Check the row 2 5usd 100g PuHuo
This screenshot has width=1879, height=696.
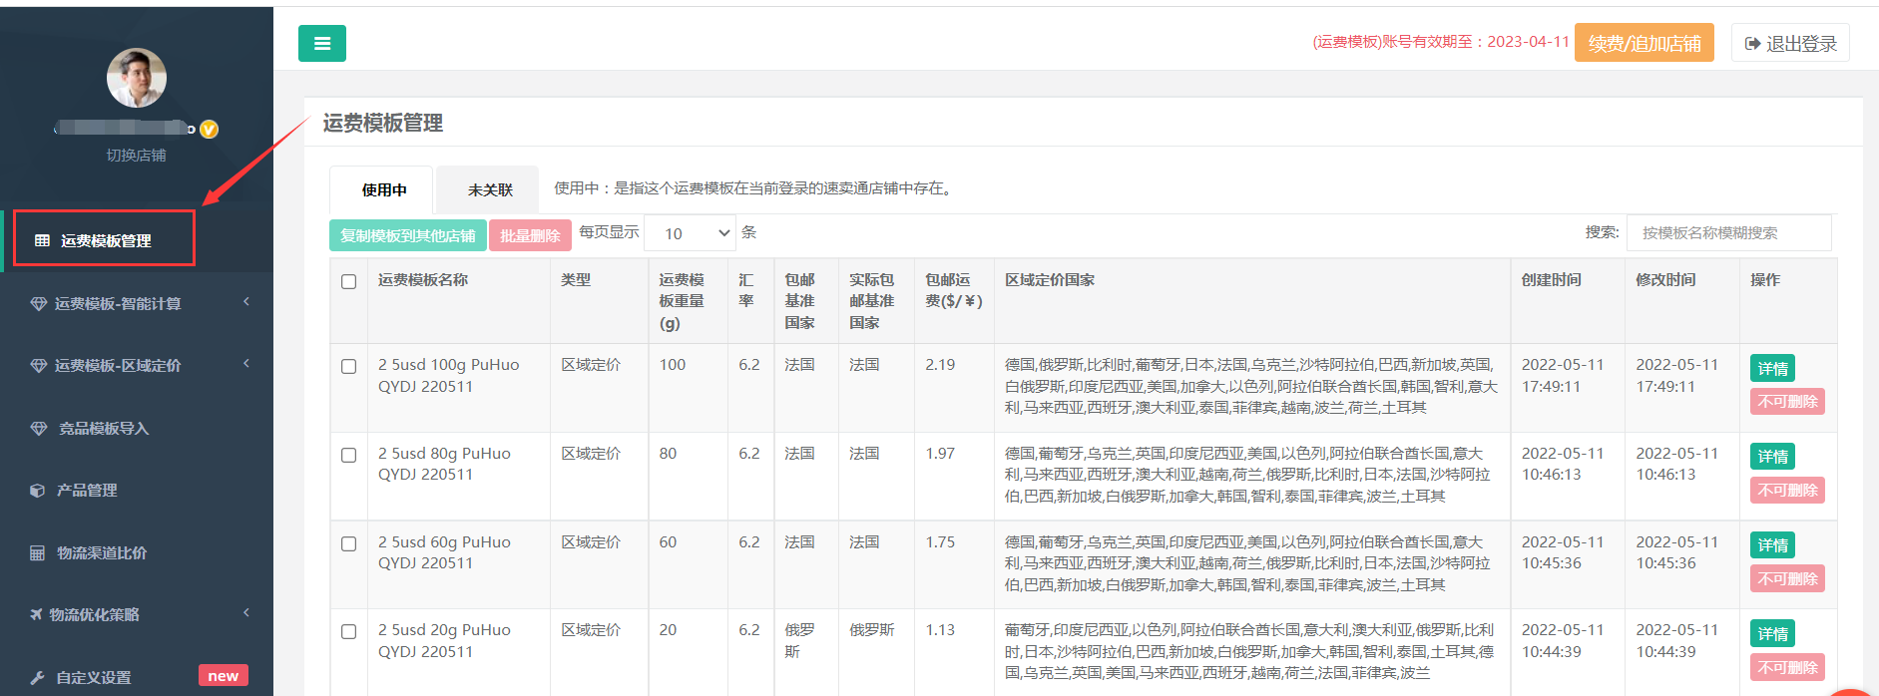pos(349,366)
